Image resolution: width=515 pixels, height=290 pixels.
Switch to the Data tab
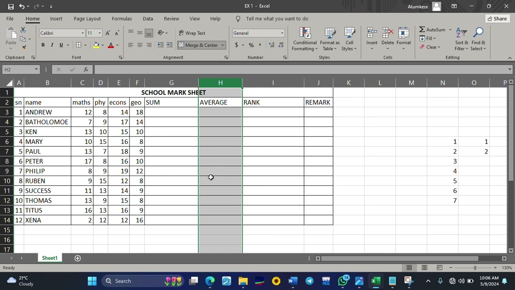148,19
